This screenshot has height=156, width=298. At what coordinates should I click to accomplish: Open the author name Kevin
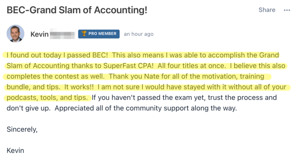(x=40, y=34)
